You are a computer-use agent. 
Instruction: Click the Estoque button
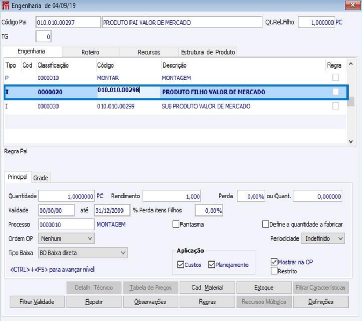[x=264, y=288]
